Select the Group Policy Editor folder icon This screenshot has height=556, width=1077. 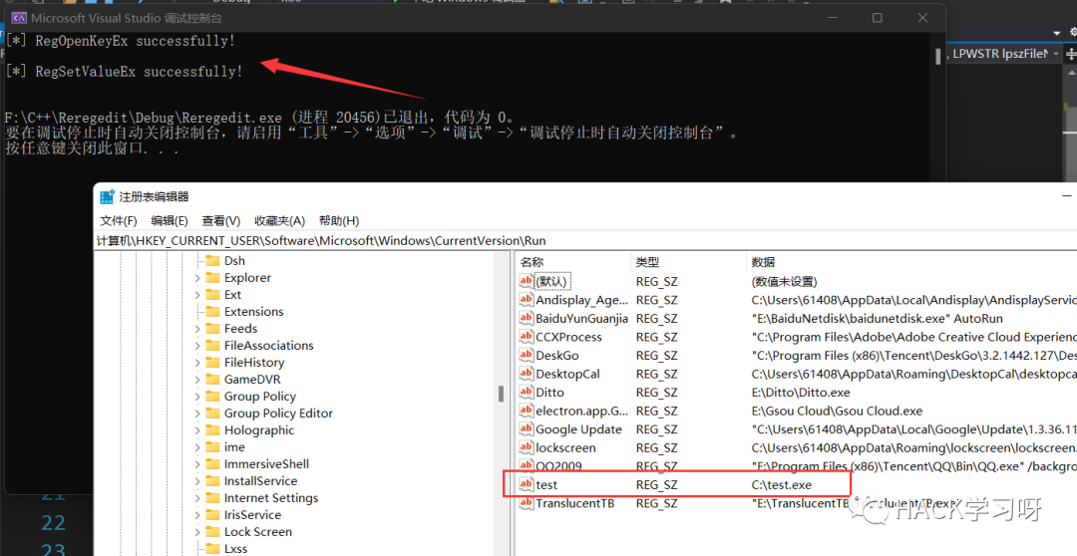212,414
